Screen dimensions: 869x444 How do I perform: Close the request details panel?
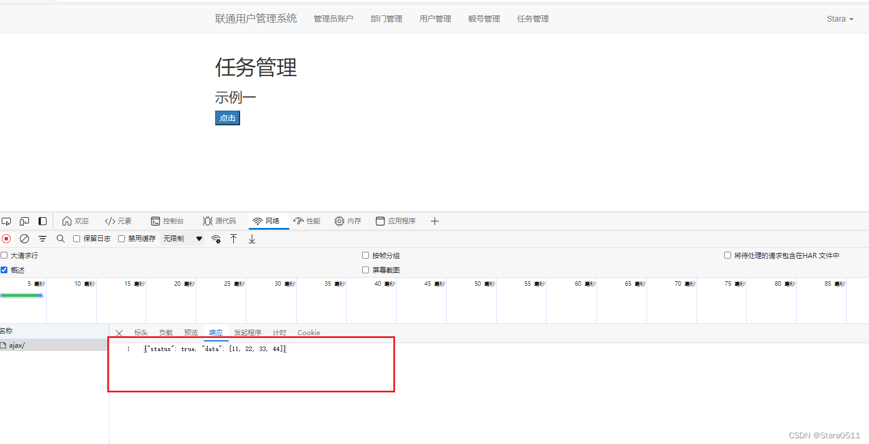pos(119,333)
